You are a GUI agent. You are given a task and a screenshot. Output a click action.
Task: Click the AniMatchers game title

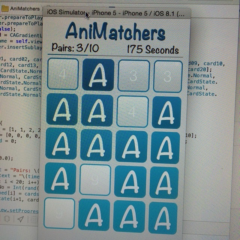(115, 31)
